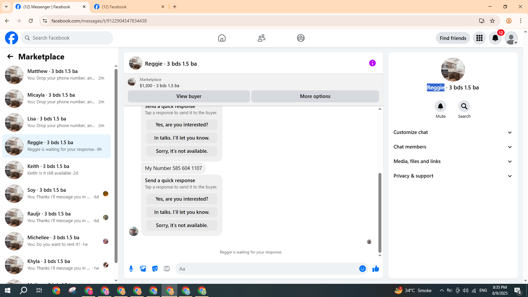Click the browser address bar URL

click(x=99, y=21)
